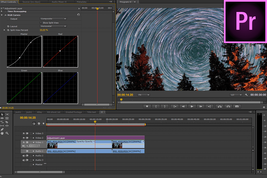Select the Razor tool
267x178 pixels.
click(x=7, y=122)
